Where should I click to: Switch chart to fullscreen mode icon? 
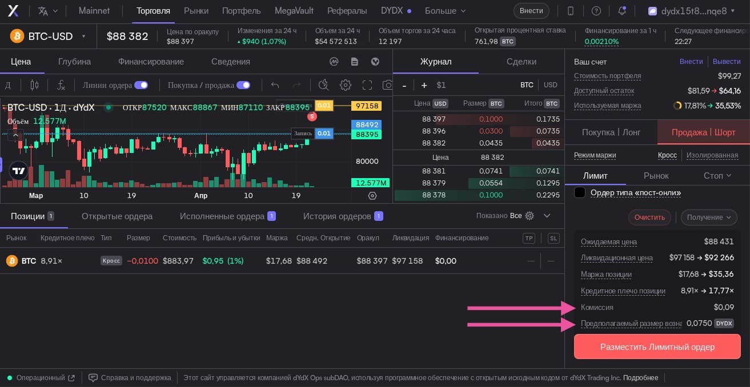coord(367,85)
